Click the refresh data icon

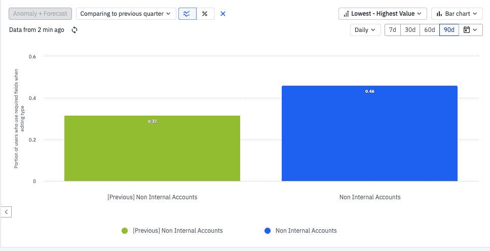pos(74,30)
